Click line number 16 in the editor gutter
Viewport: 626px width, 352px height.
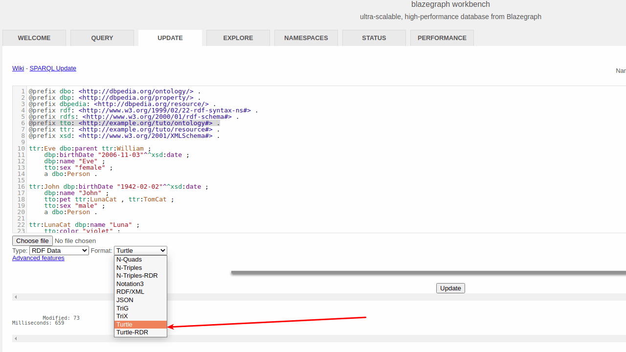(x=21, y=187)
